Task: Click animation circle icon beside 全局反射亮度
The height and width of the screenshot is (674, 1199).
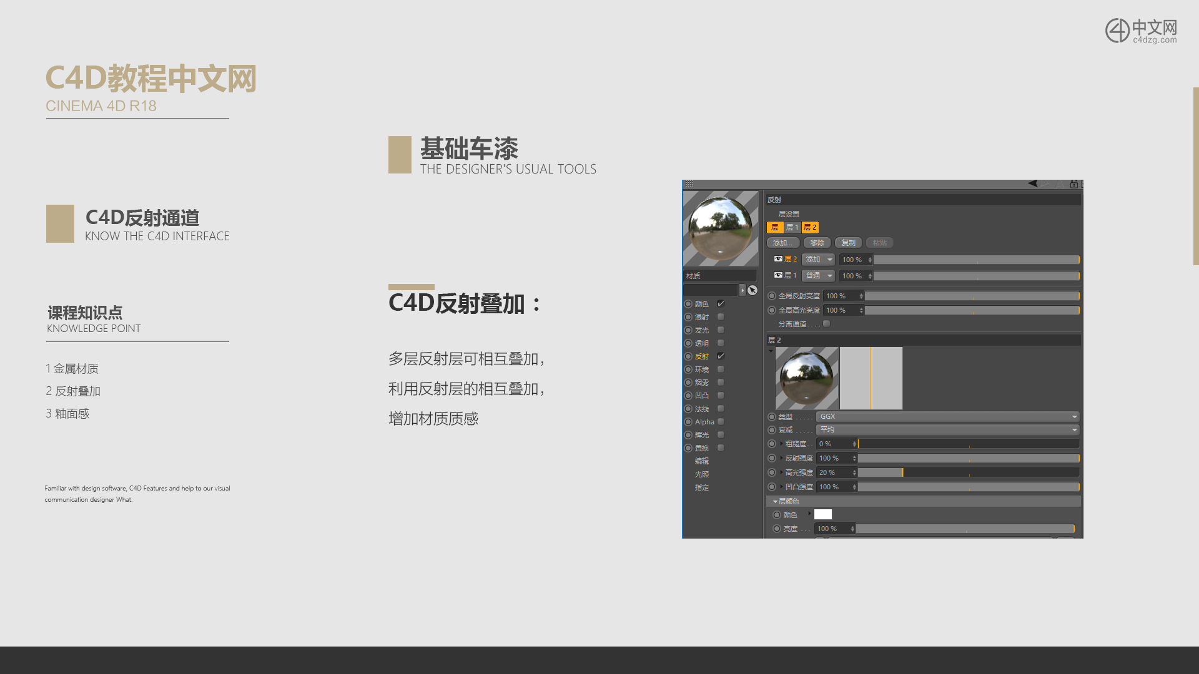Action: (772, 296)
